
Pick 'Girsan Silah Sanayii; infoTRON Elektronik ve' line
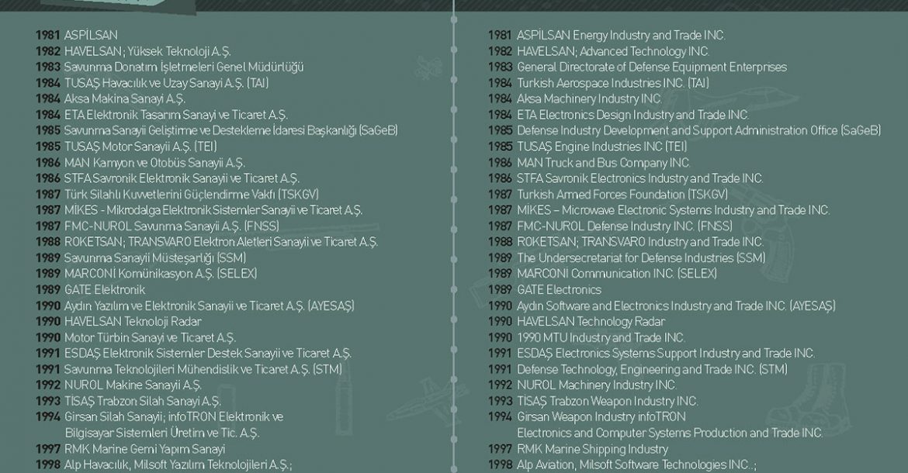tap(174, 417)
